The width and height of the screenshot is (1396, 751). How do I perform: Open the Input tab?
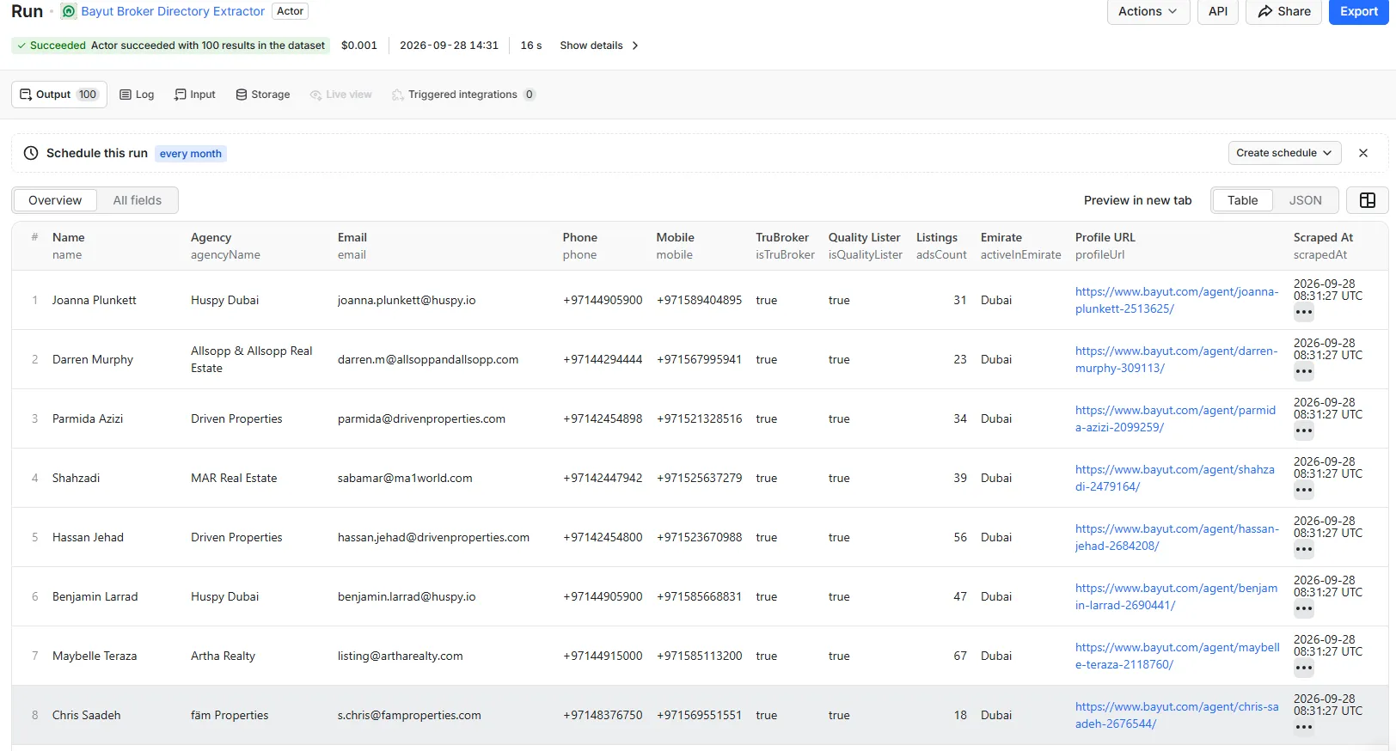coord(195,95)
